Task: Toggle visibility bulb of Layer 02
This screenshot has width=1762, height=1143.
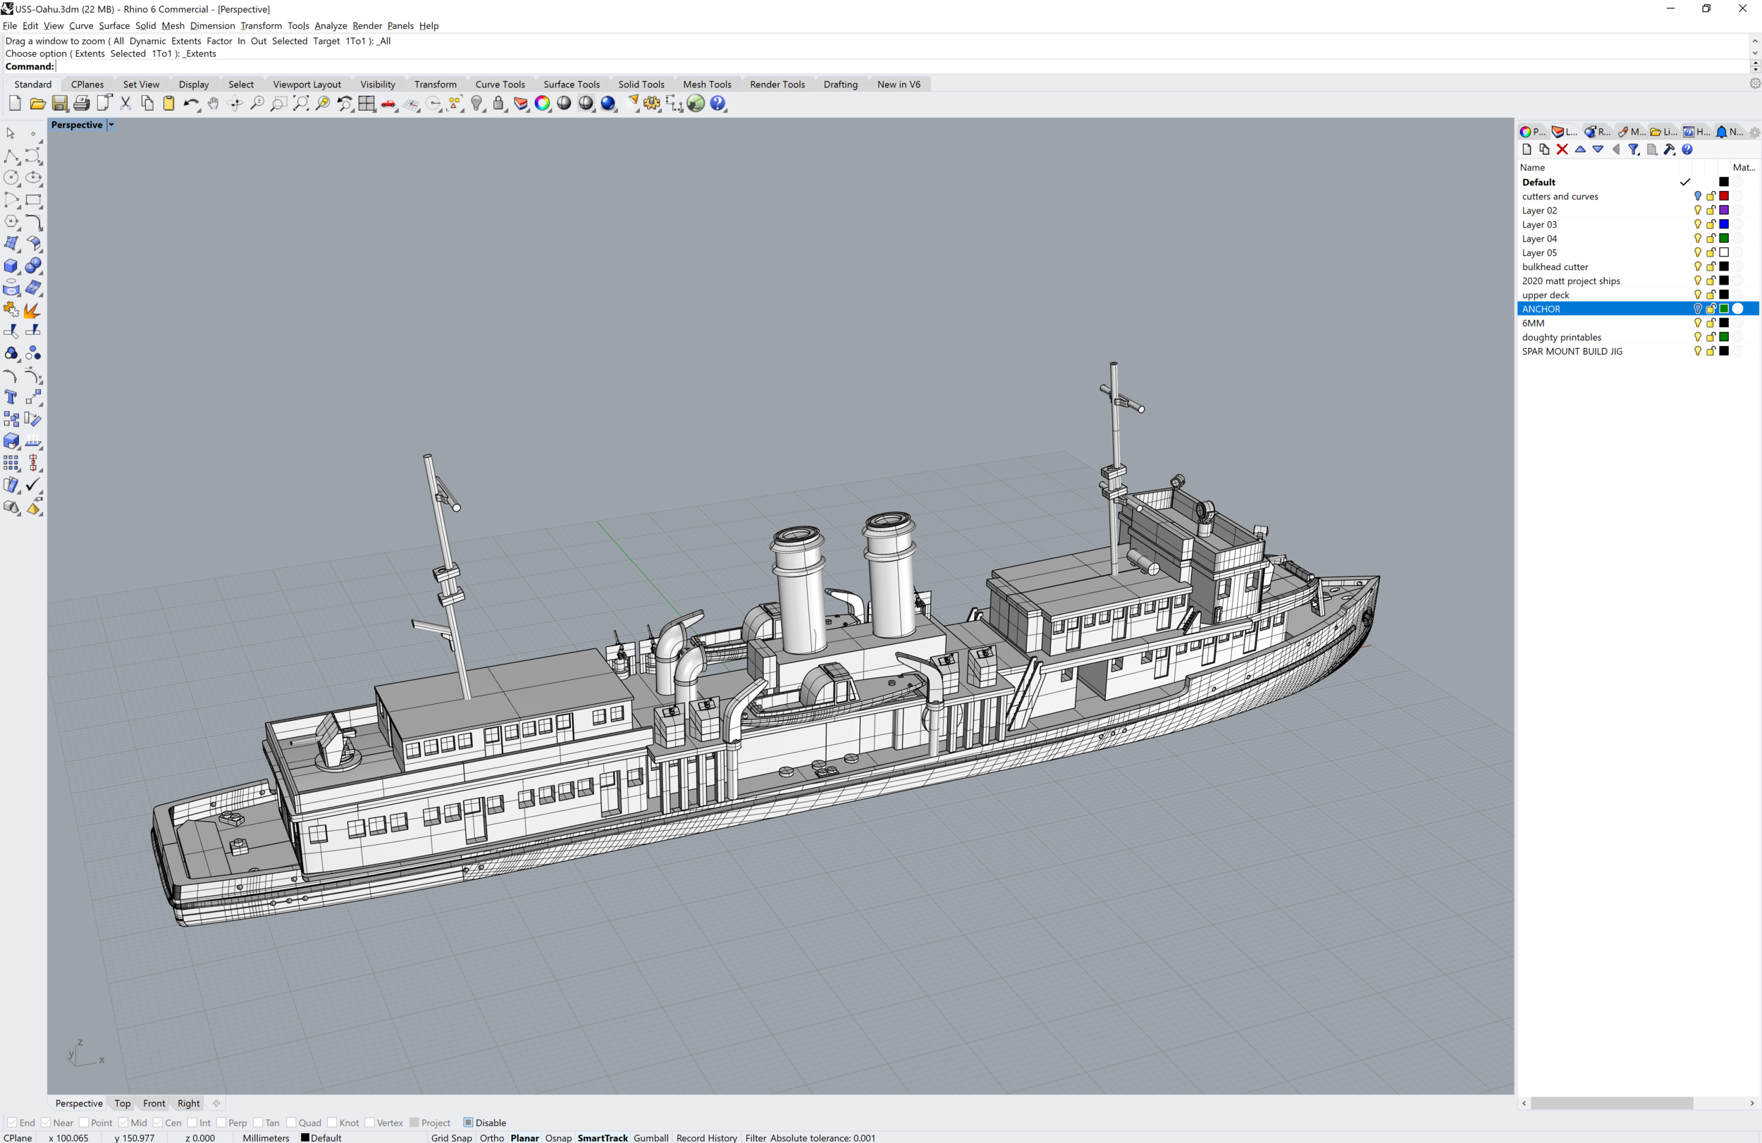Action: click(x=1698, y=210)
